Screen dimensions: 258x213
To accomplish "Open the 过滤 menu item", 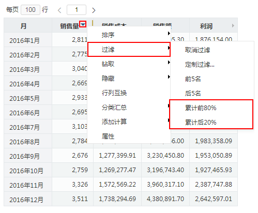I will pyautogui.click(x=129, y=50).
